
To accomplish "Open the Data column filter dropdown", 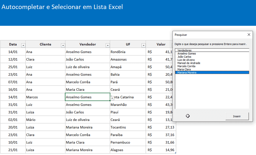I will click(x=23, y=45).
